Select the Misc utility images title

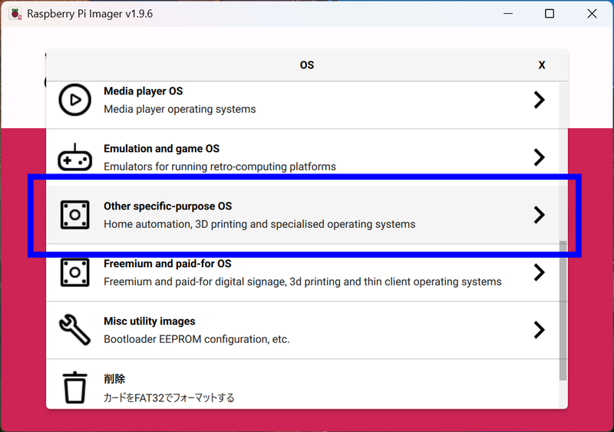(x=150, y=322)
